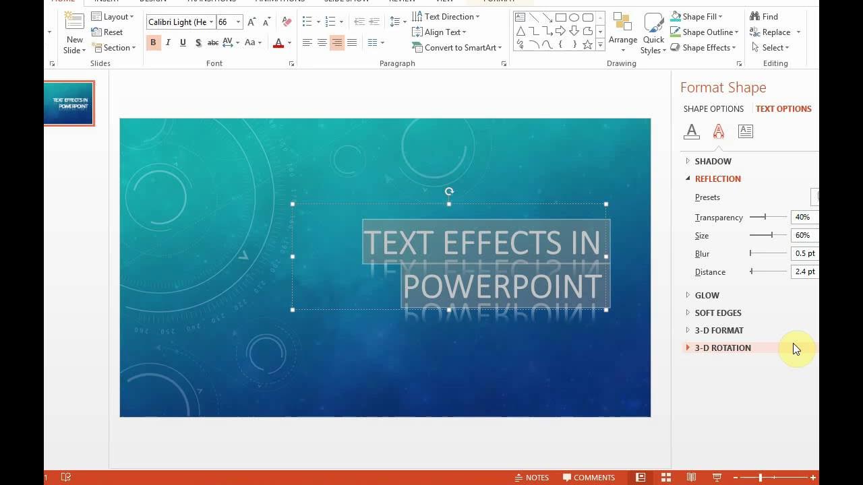863x485 pixels.
Task: Open Character Spacing AV options
Action: (x=231, y=42)
